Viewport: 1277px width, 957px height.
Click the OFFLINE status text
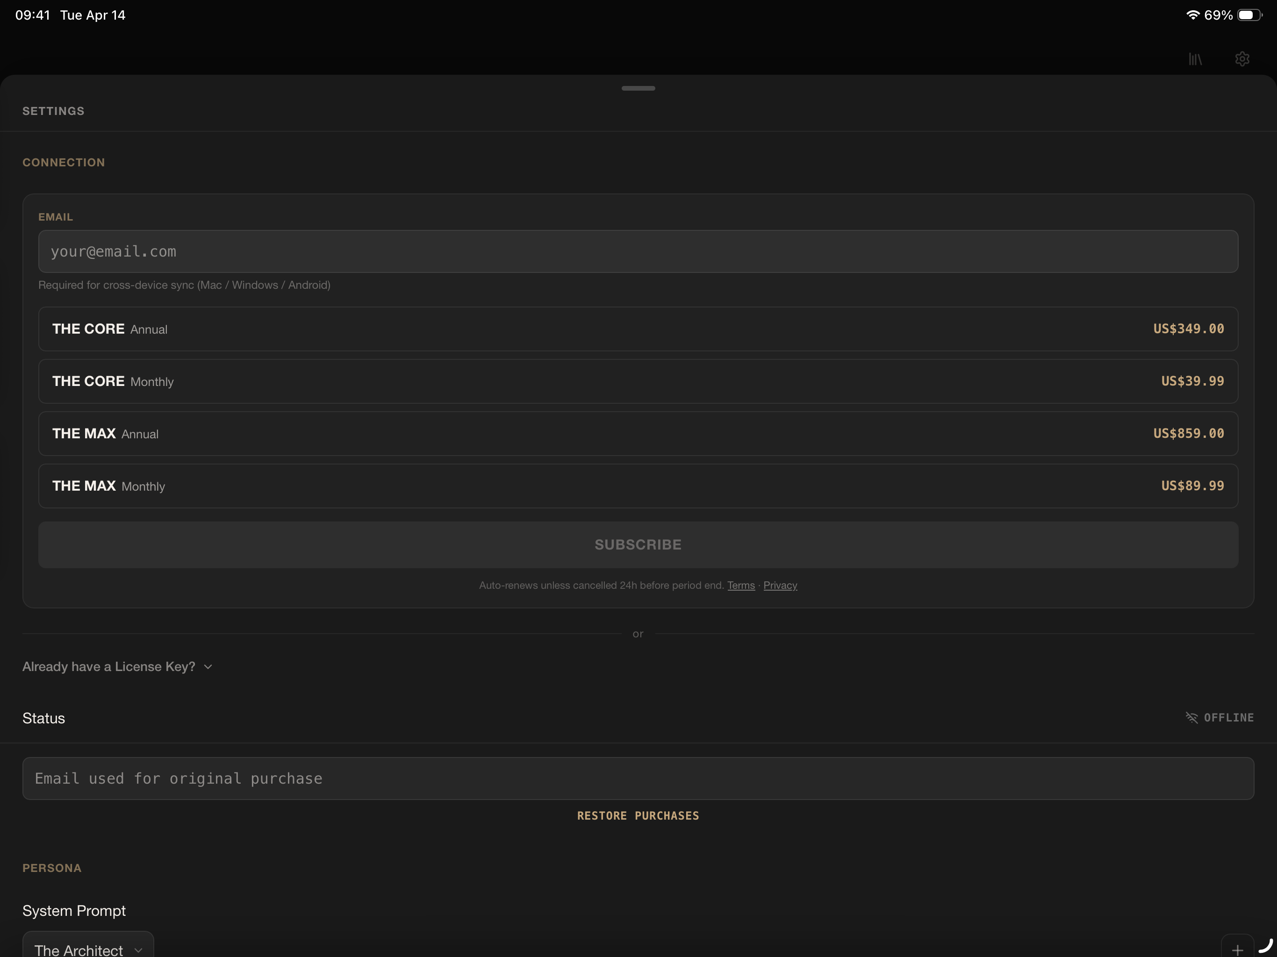pyautogui.click(x=1228, y=717)
